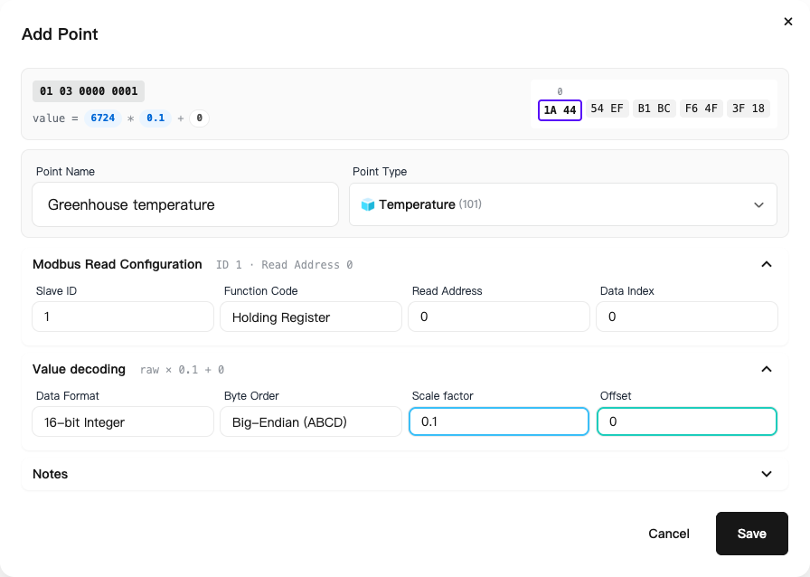Click the Modbus Read Configuration heading
The height and width of the screenshot is (577, 810).
(118, 264)
